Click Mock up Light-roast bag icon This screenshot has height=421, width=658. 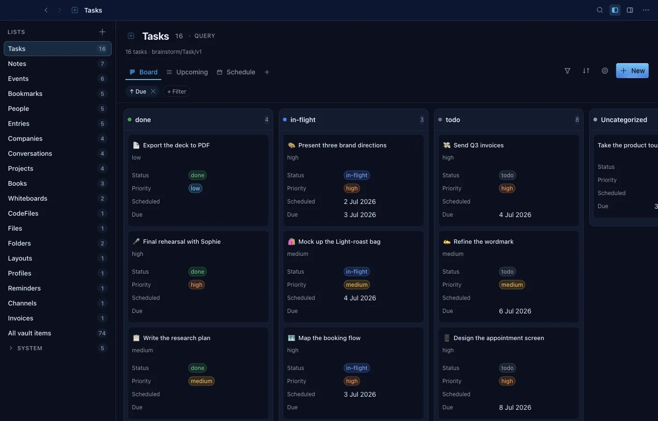tap(291, 241)
